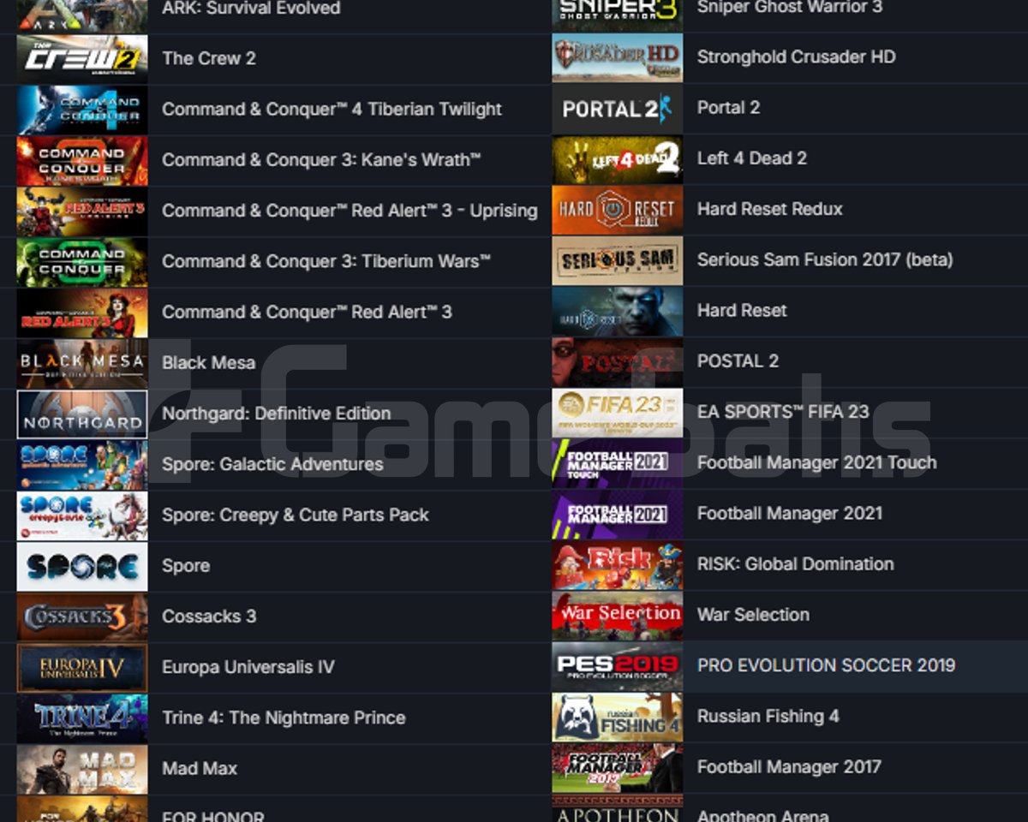
Task: Click the Command & Conquer 4 Tiberian Twilight banner
Action: (82, 110)
